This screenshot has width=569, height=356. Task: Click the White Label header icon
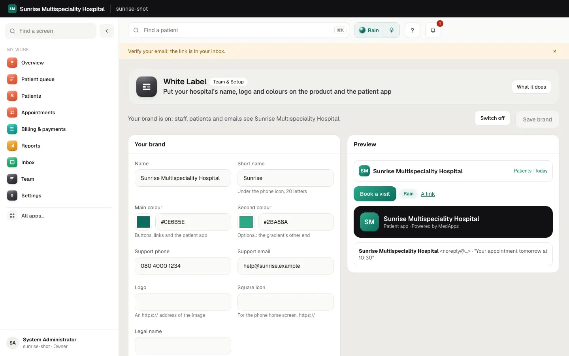pyautogui.click(x=147, y=87)
